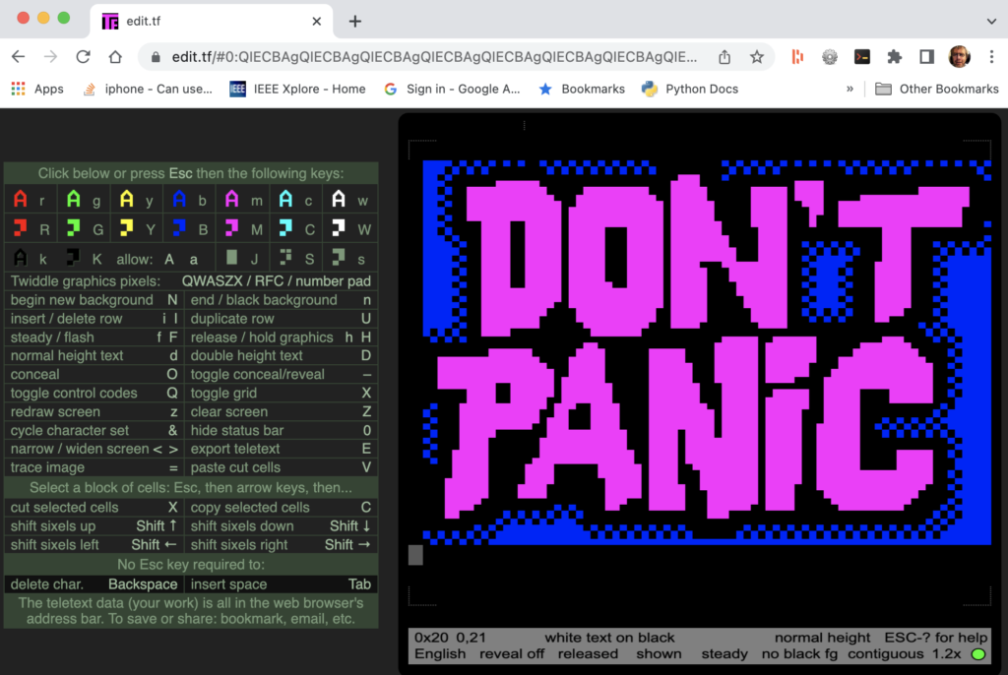1008x675 pixels.
Task: Open Apps bookmark shortcut
Action: coord(37,89)
